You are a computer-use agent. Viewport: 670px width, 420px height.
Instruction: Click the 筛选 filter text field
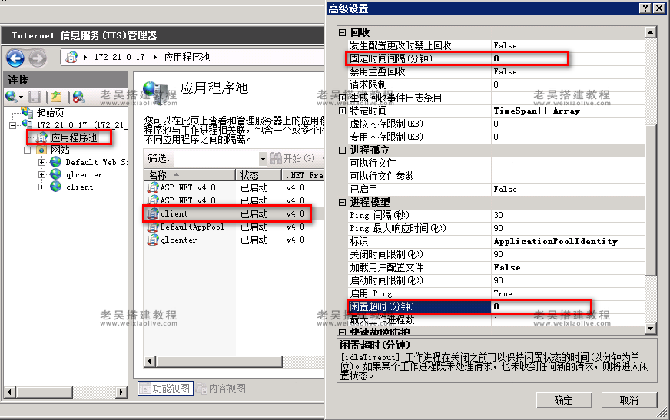point(216,159)
